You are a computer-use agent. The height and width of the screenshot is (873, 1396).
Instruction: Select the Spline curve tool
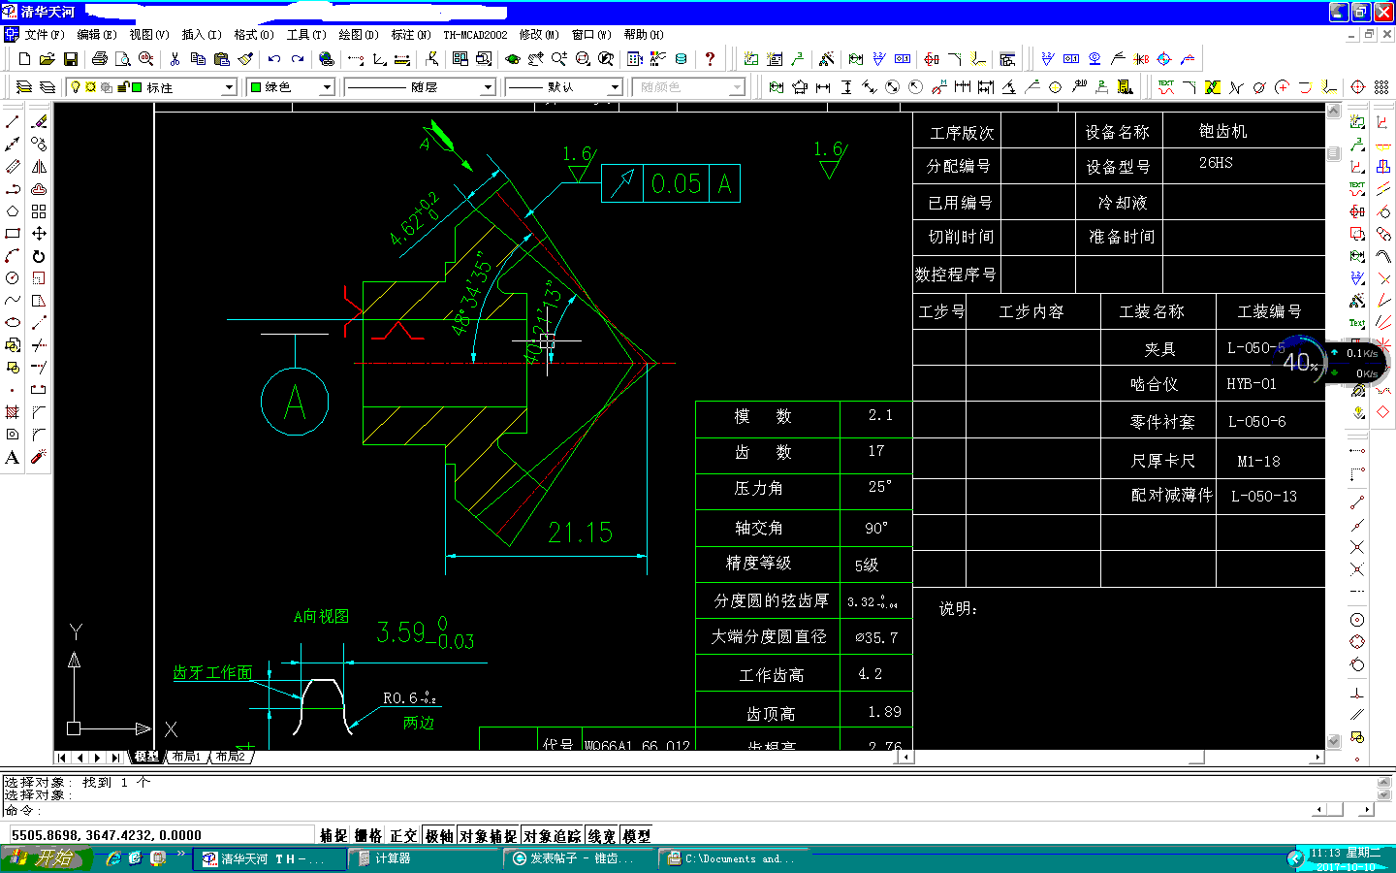pos(13,300)
